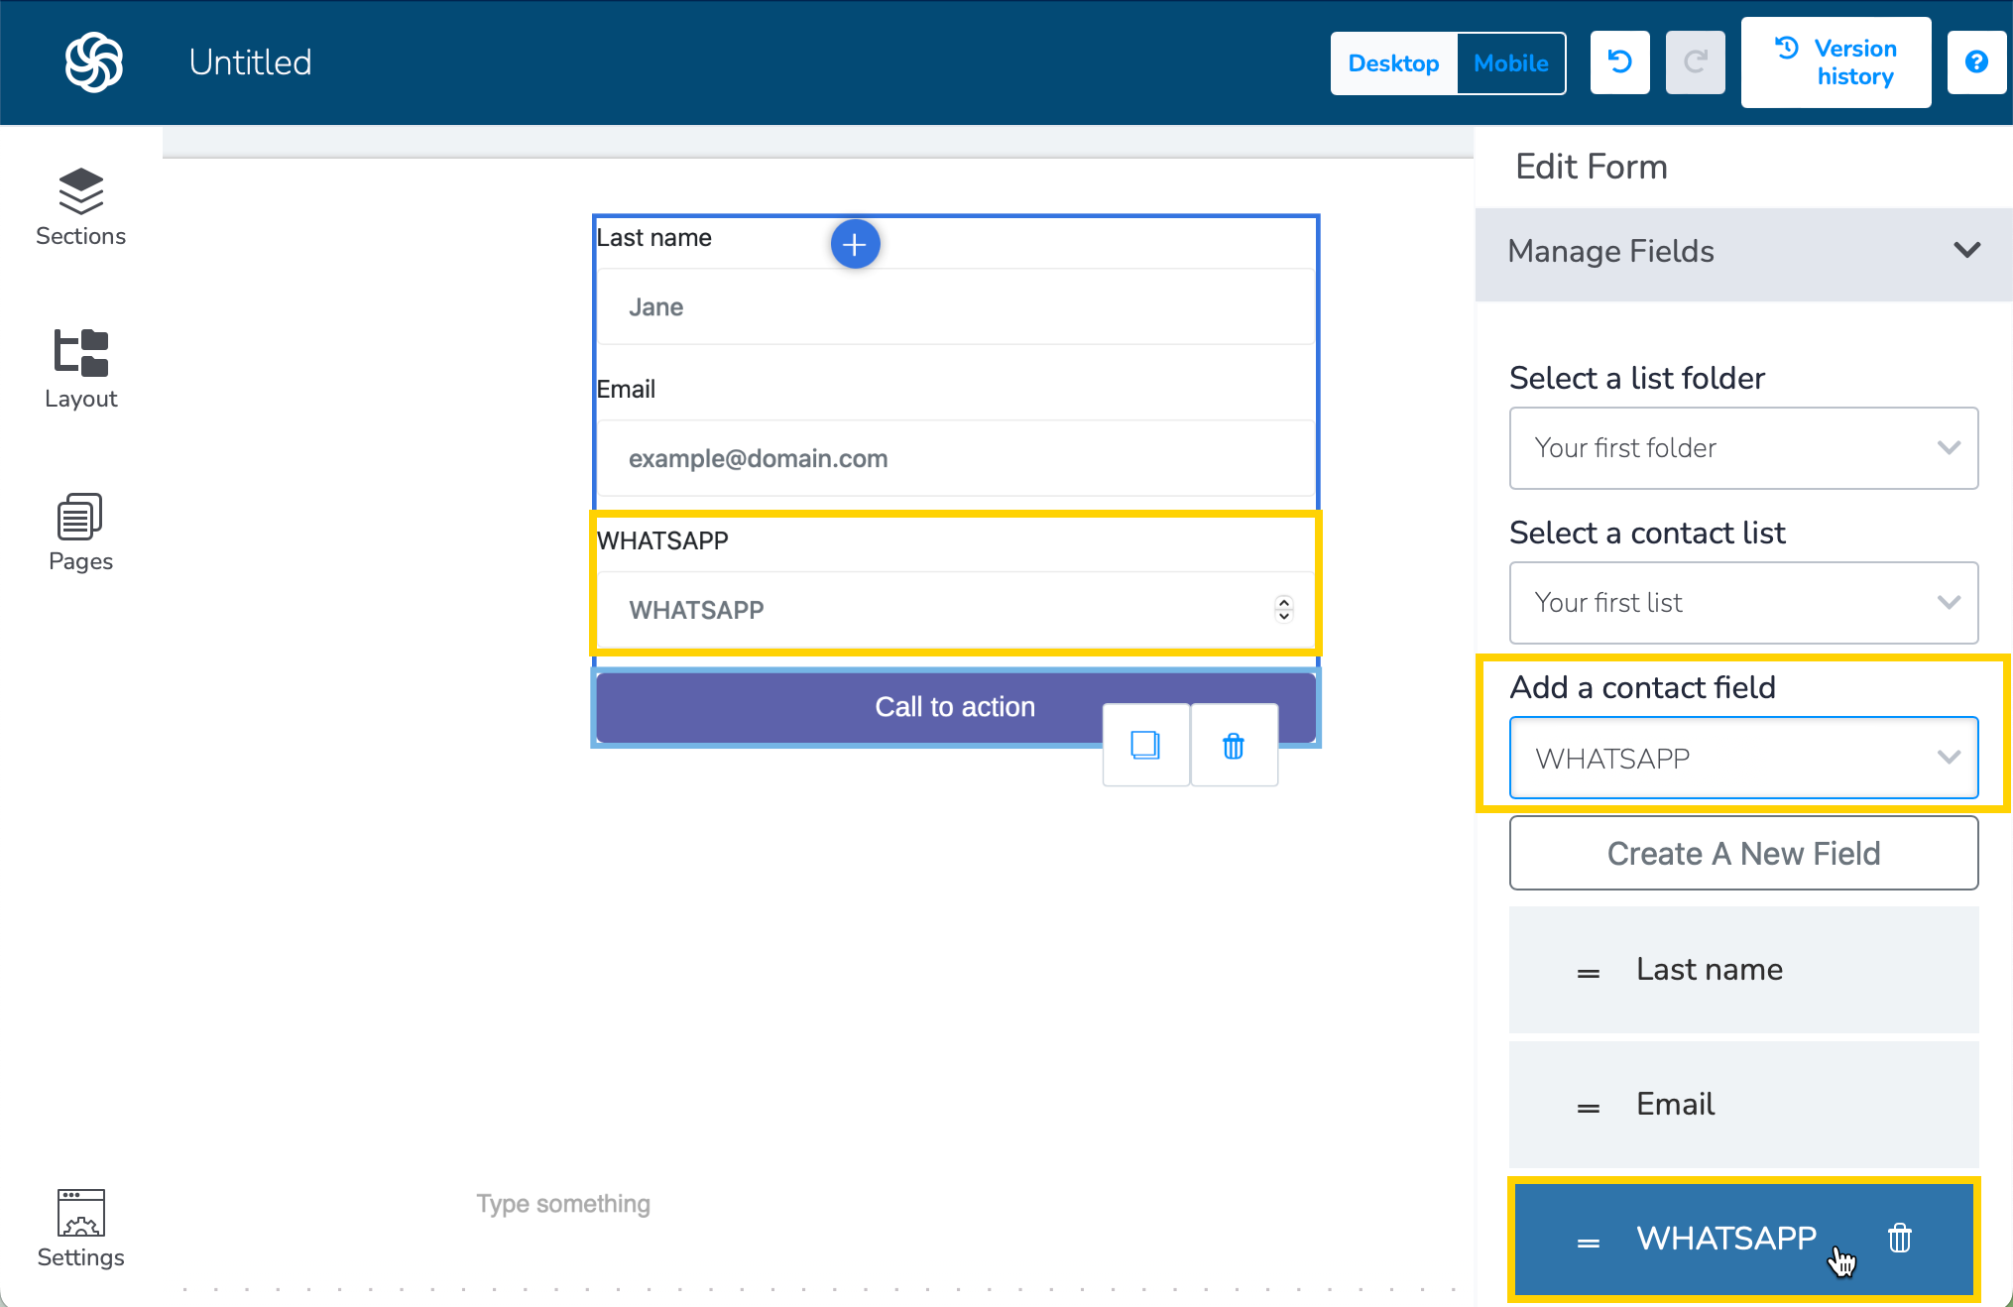
Task: Delete the WHATSAPP field with trash icon
Action: (1899, 1238)
